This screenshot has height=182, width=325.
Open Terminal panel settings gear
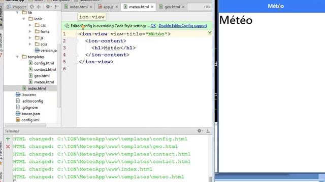tap(200, 131)
